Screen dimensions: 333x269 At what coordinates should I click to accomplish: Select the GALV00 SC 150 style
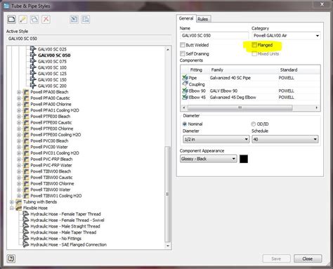(x=52, y=80)
